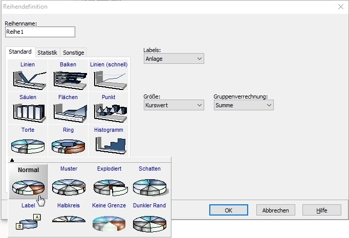349x238 pixels.
Task: Open the Sonstige tab
Action: (73, 52)
